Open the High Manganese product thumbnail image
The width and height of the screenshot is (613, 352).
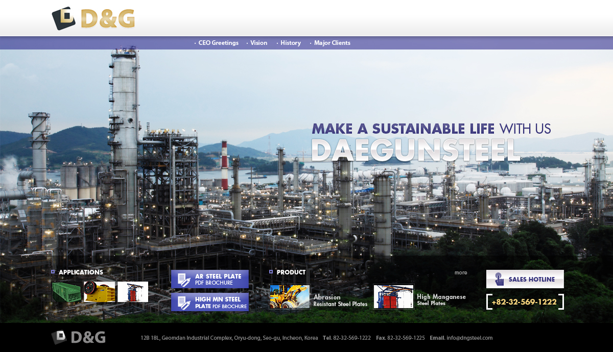[393, 297]
